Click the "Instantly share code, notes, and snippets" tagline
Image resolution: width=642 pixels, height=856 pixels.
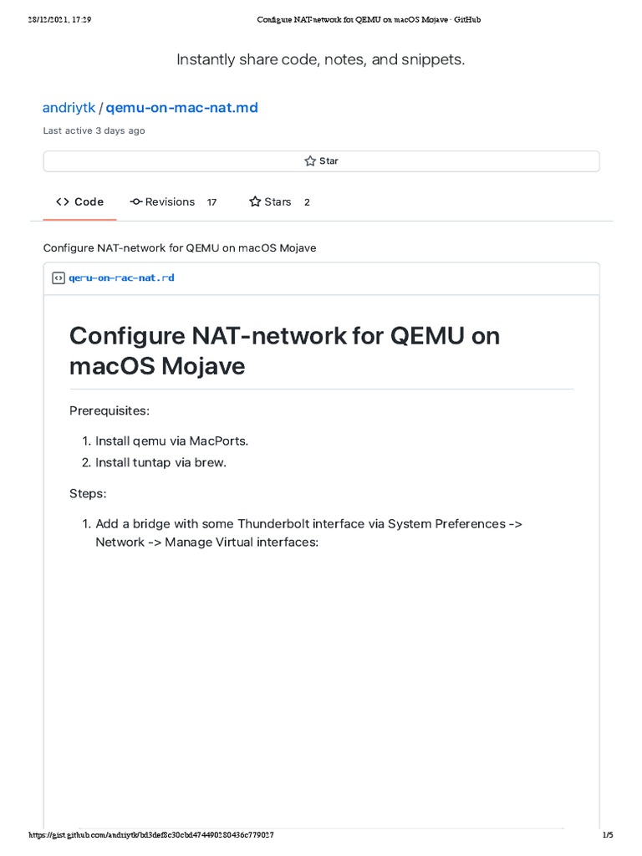pos(321,60)
